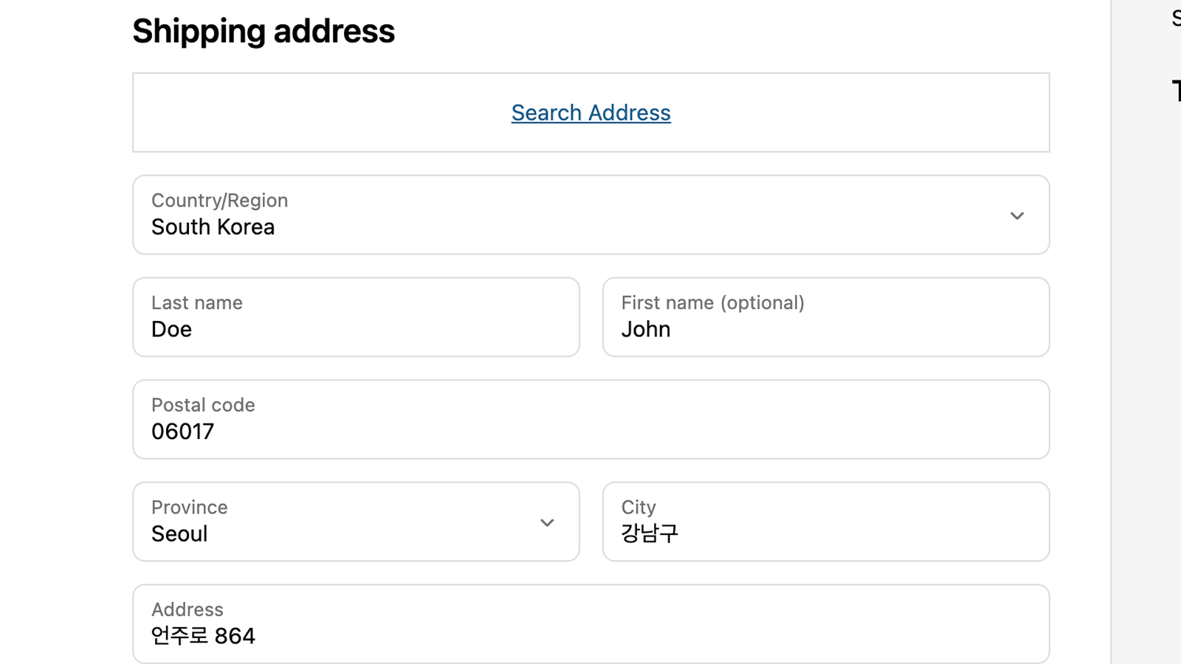1181x664 pixels.
Task: Select the Postal code input field
Action: coord(591,419)
